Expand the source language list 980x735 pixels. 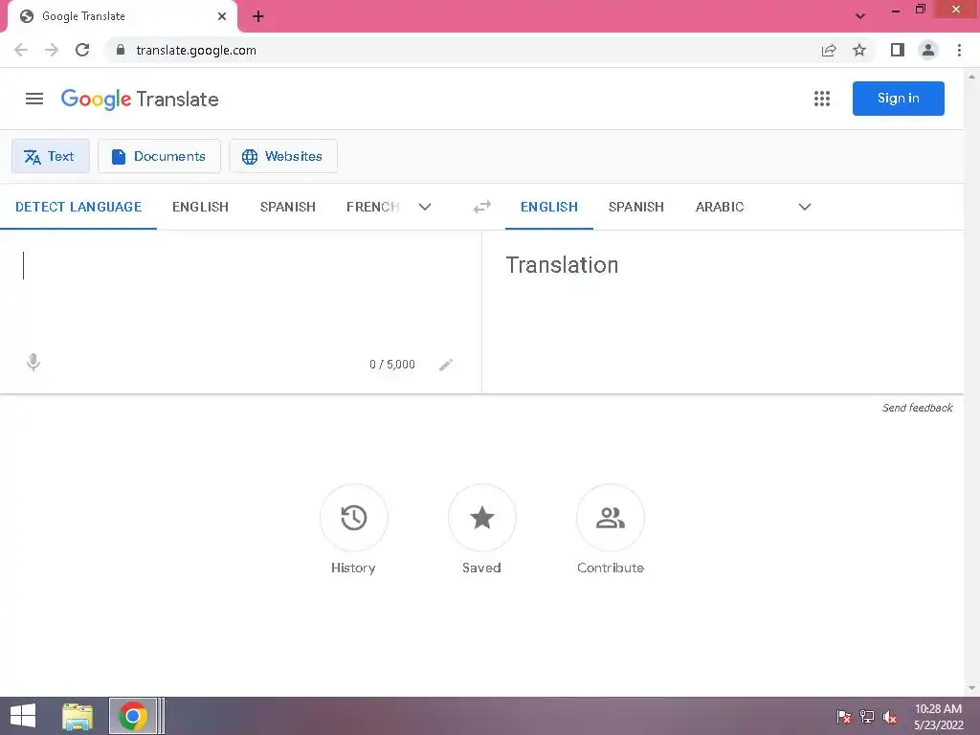click(425, 207)
